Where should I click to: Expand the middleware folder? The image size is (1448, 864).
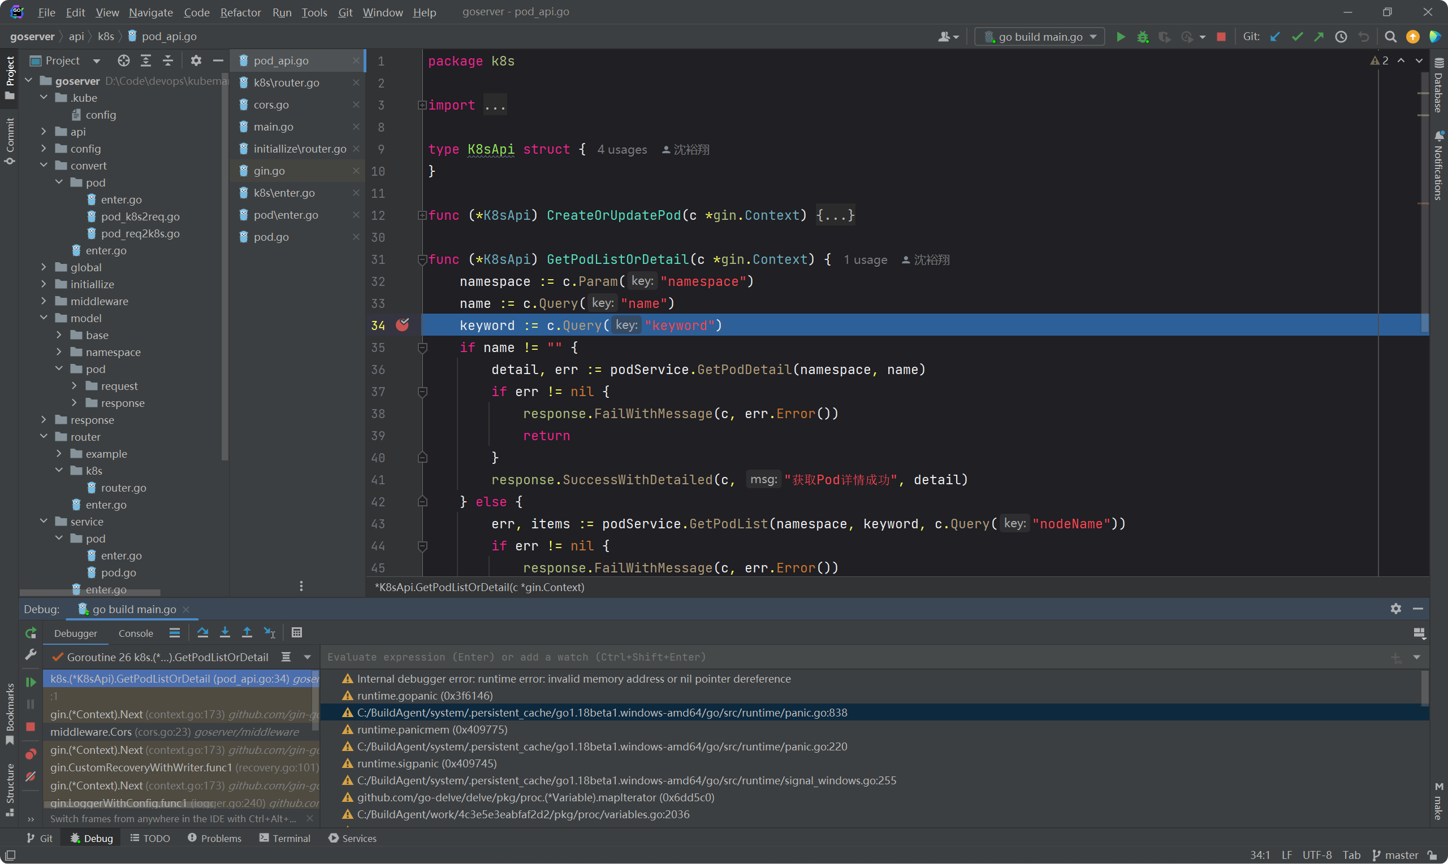44,301
